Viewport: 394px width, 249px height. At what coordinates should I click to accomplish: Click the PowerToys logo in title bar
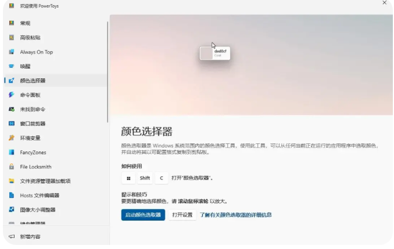tap(12, 6)
